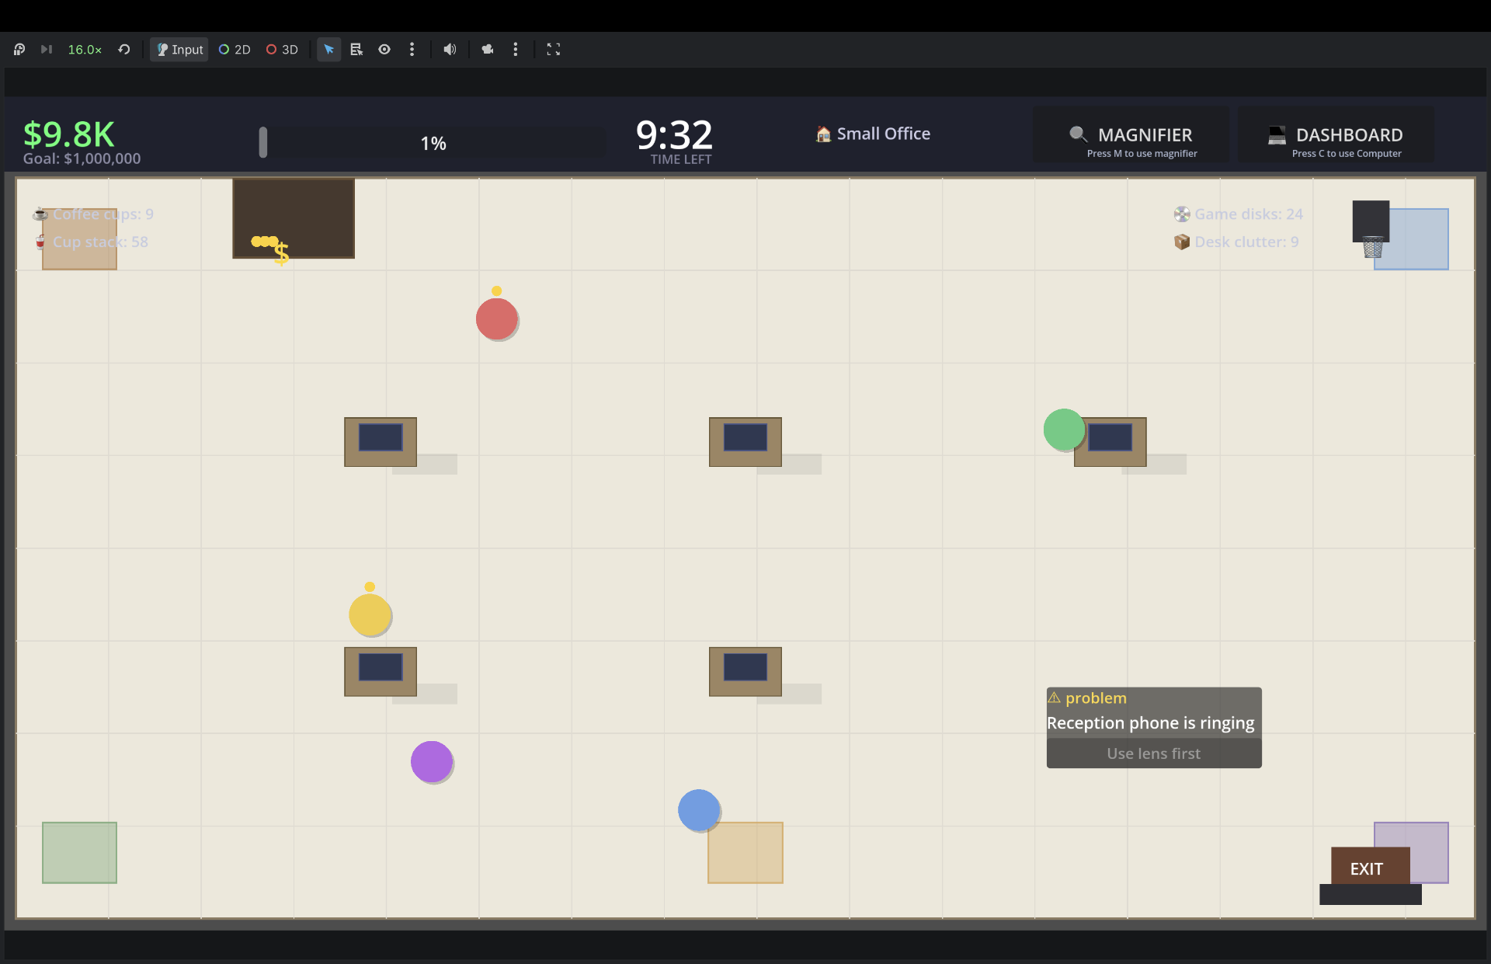Open the camera options three-dot menu
The image size is (1491, 964).
coord(516,50)
